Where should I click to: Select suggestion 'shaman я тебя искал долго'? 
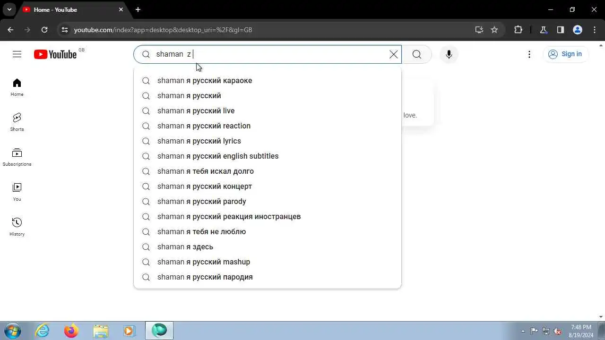coord(268,171)
